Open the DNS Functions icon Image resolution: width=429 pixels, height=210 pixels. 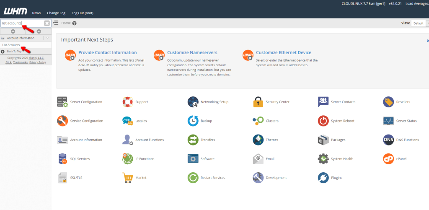click(388, 140)
